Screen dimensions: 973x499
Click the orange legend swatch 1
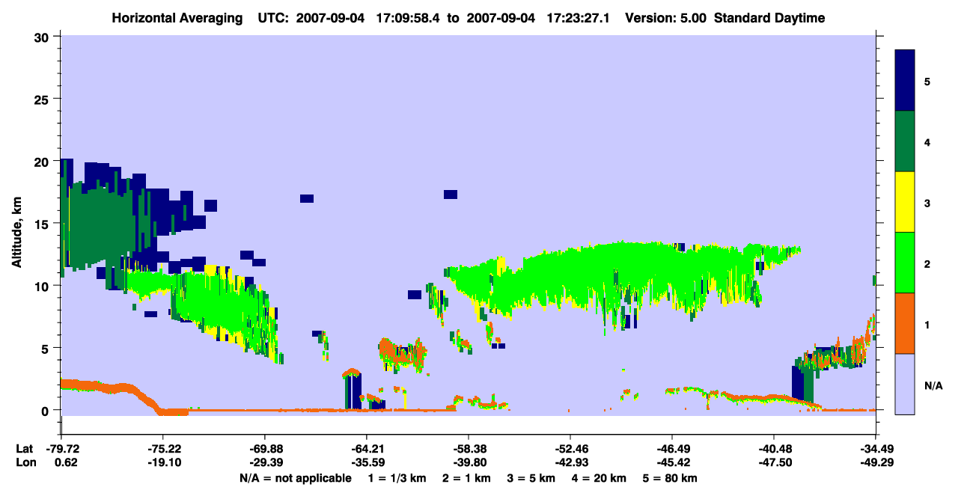point(905,323)
